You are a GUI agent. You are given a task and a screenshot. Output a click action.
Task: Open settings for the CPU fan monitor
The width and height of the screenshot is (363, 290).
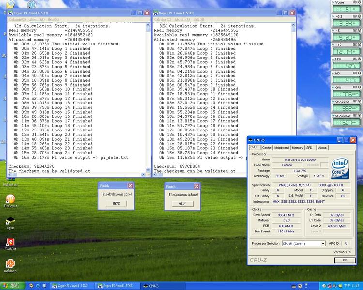pyautogui.click(x=355, y=87)
